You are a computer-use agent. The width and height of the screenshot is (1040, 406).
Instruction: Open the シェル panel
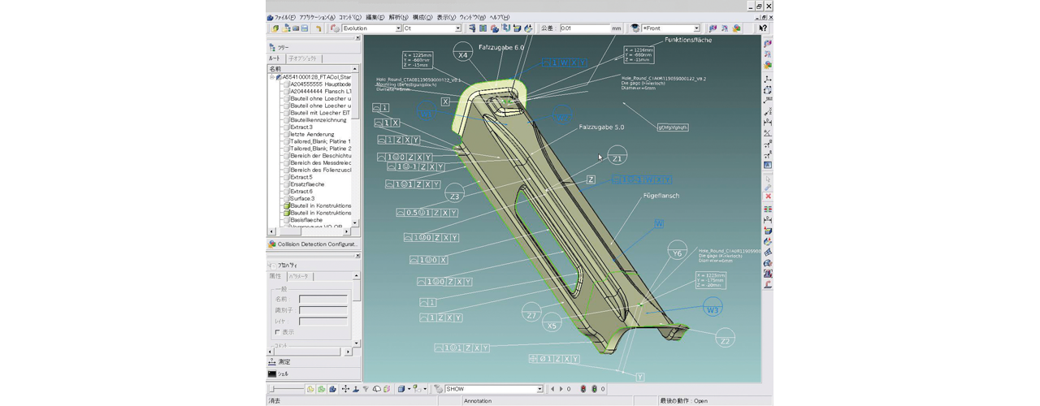click(313, 374)
